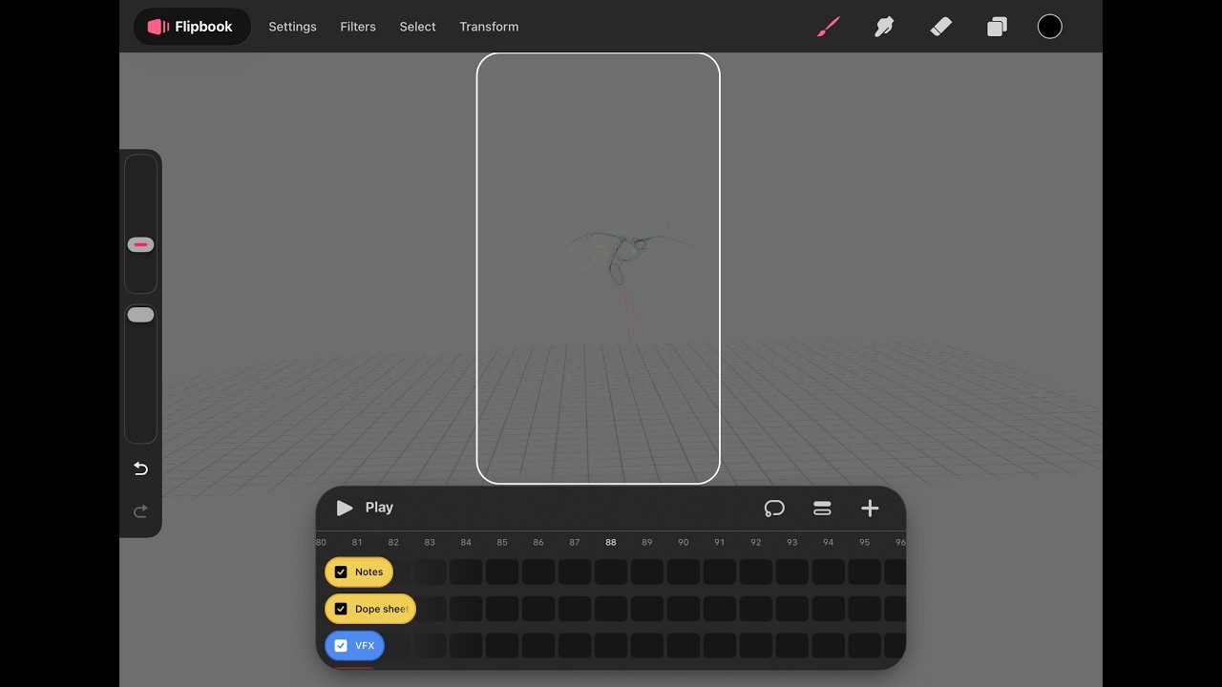
Task: Open the Filters menu
Action: coord(358,27)
